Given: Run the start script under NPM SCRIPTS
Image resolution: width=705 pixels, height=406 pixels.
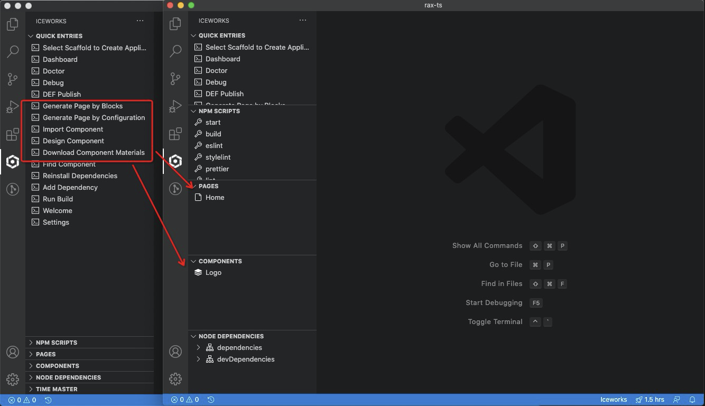Looking at the screenshot, I should pyautogui.click(x=213, y=122).
